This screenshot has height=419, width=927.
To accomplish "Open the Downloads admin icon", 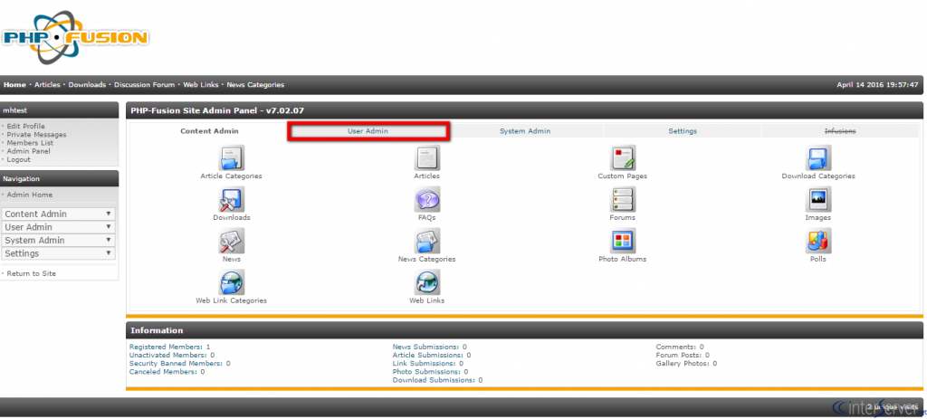I will click(231, 199).
